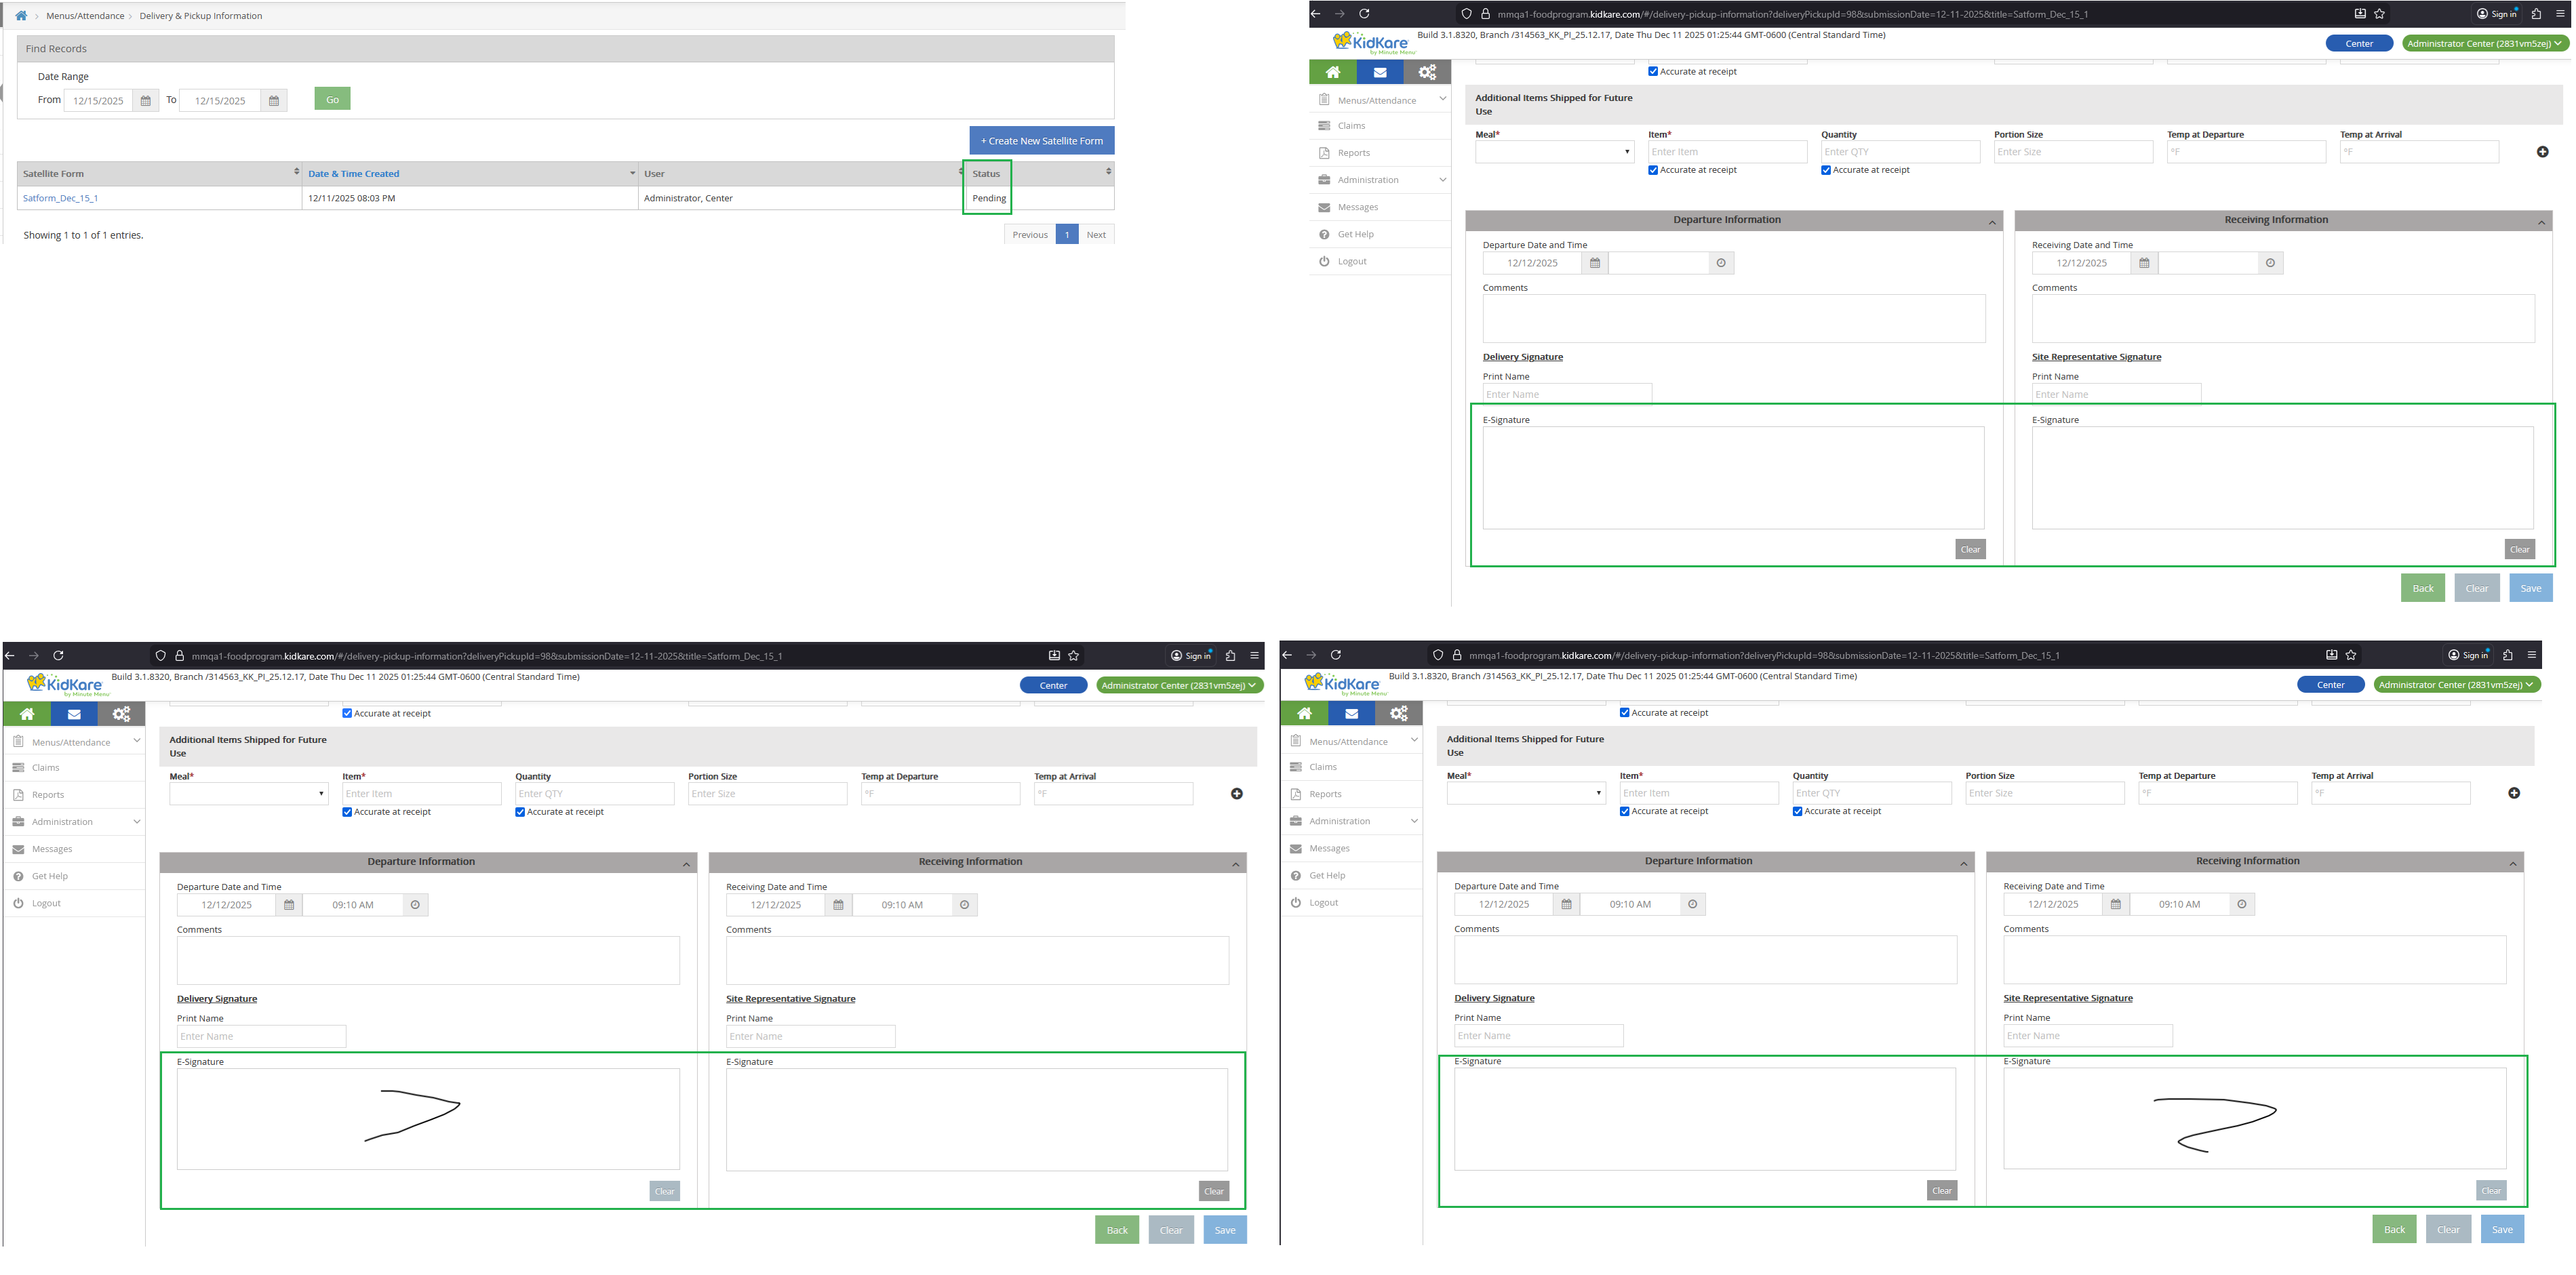Open the To date calendar picker
This screenshot has width=2576, height=1275.
click(274, 101)
